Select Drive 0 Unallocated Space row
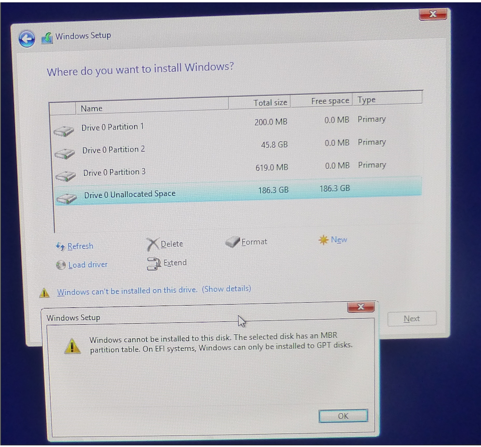481x447 pixels. click(x=239, y=192)
